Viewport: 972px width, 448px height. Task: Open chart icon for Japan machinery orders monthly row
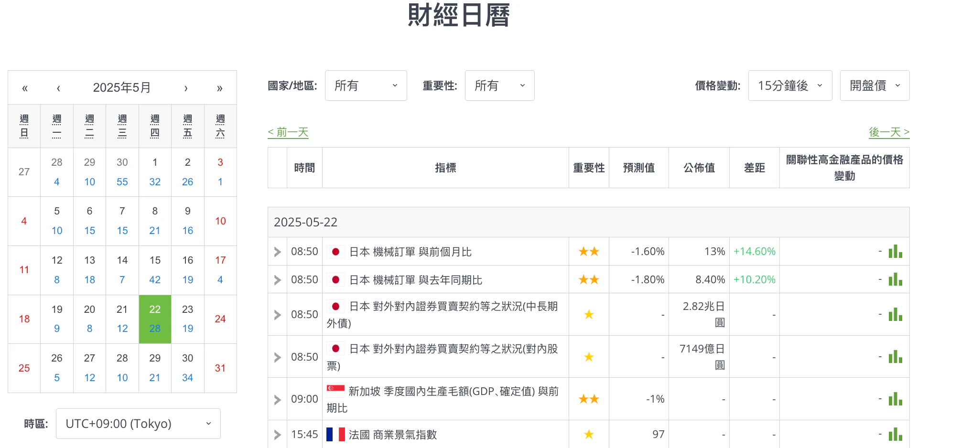pos(895,251)
